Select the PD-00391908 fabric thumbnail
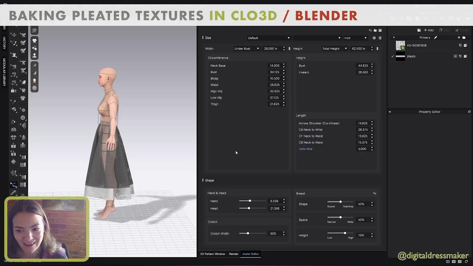Image resolution: width=473 pixels, height=266 pixels. (x=400, y=45)
